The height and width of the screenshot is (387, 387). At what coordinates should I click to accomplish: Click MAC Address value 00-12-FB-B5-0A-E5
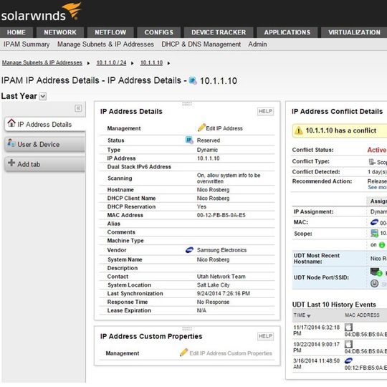(221, 215)
